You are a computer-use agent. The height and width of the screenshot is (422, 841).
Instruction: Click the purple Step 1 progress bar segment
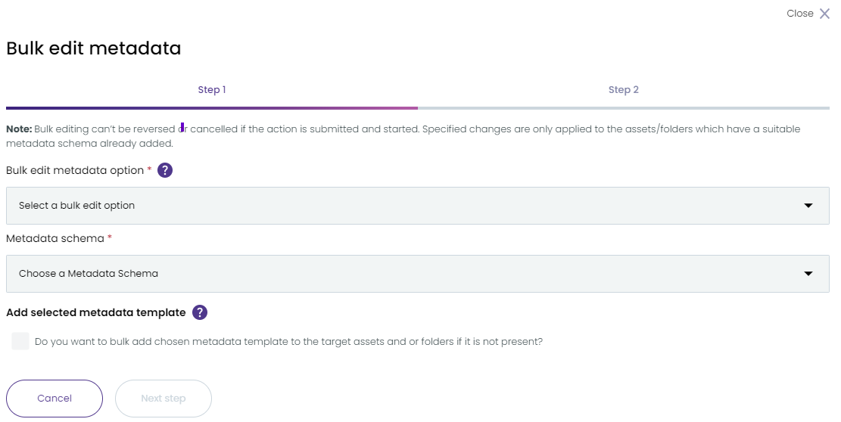click(212, 108)
